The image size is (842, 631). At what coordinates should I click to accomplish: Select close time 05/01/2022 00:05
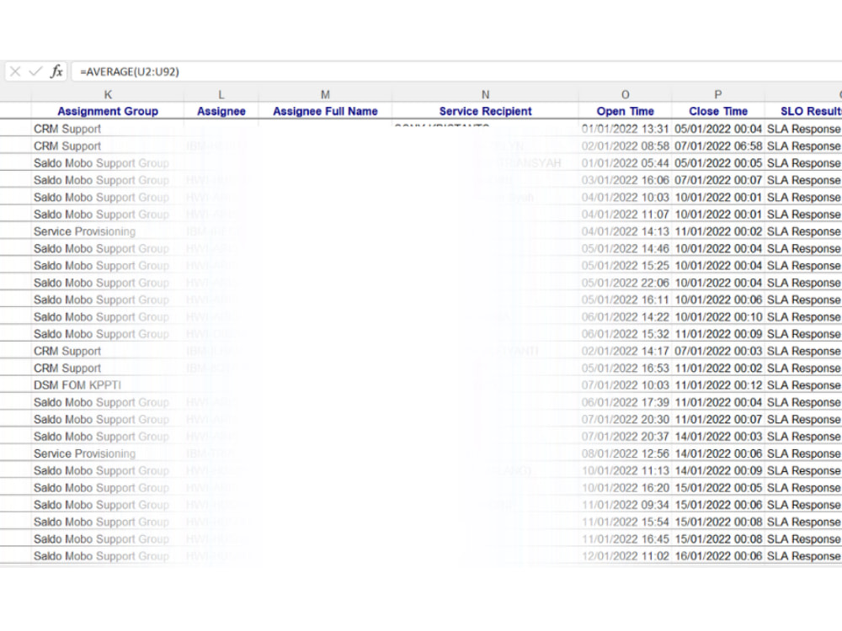click(x=718, y=163)
